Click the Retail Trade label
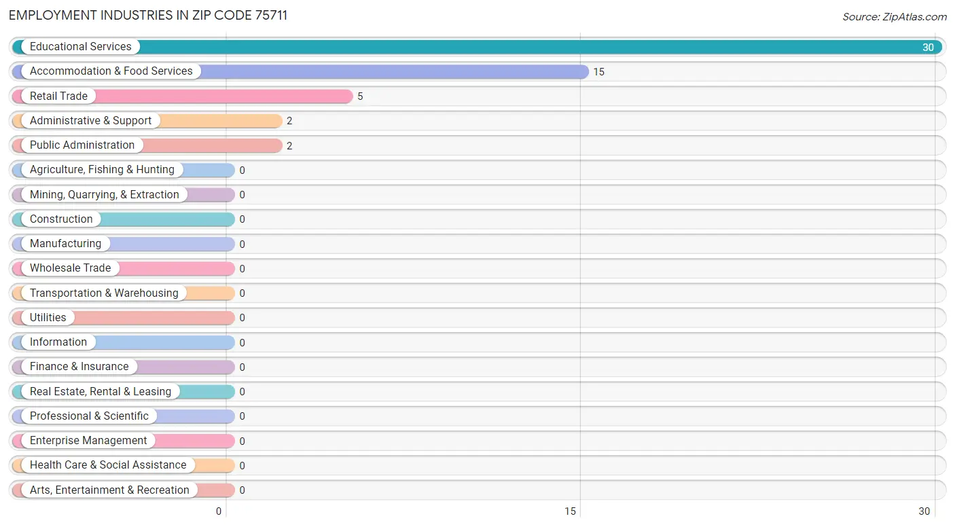The image size is (955, 527). pos(58,96)
